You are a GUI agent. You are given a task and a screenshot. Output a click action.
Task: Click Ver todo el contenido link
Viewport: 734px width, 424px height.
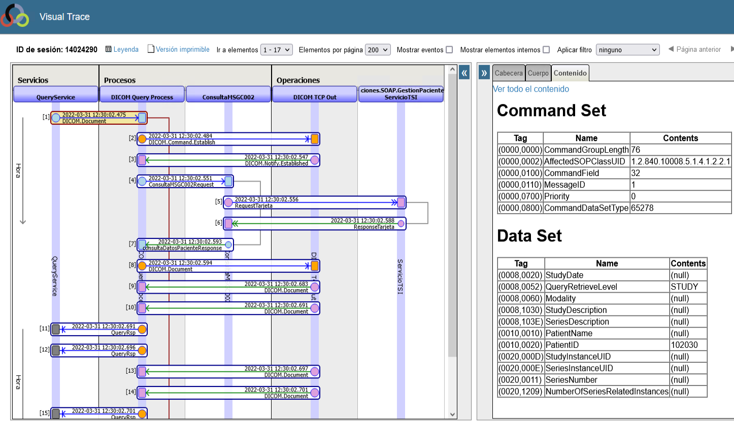531,89
